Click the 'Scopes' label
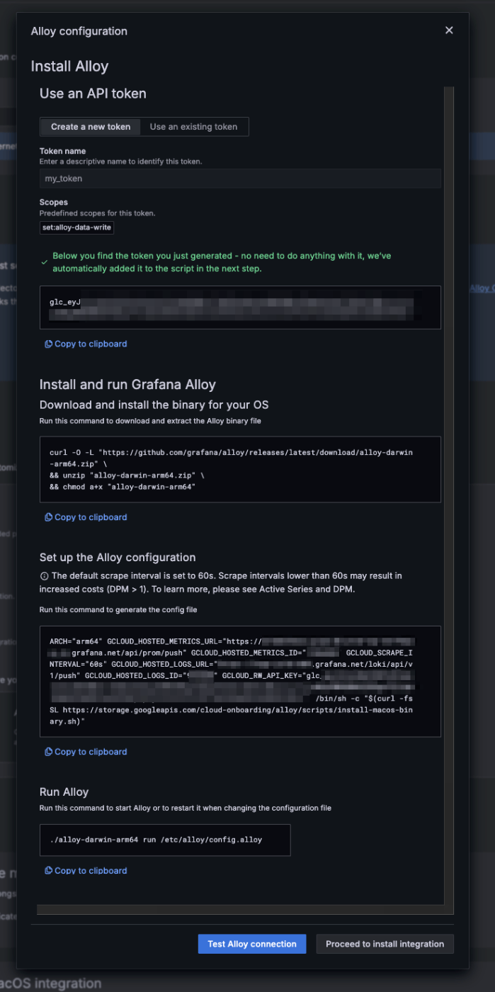 [x=54, y=203]
